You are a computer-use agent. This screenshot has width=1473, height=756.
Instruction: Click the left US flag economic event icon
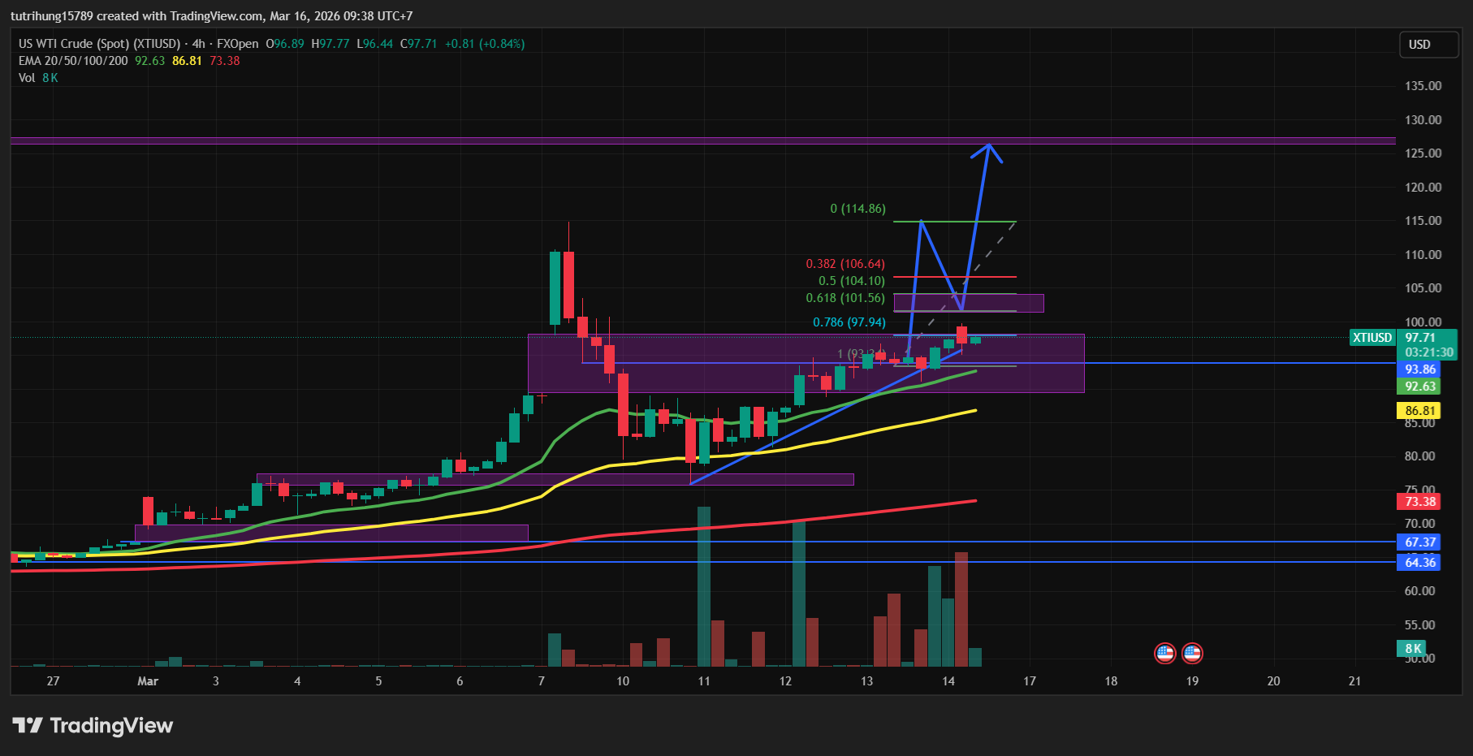click(x=1164, y=653)
